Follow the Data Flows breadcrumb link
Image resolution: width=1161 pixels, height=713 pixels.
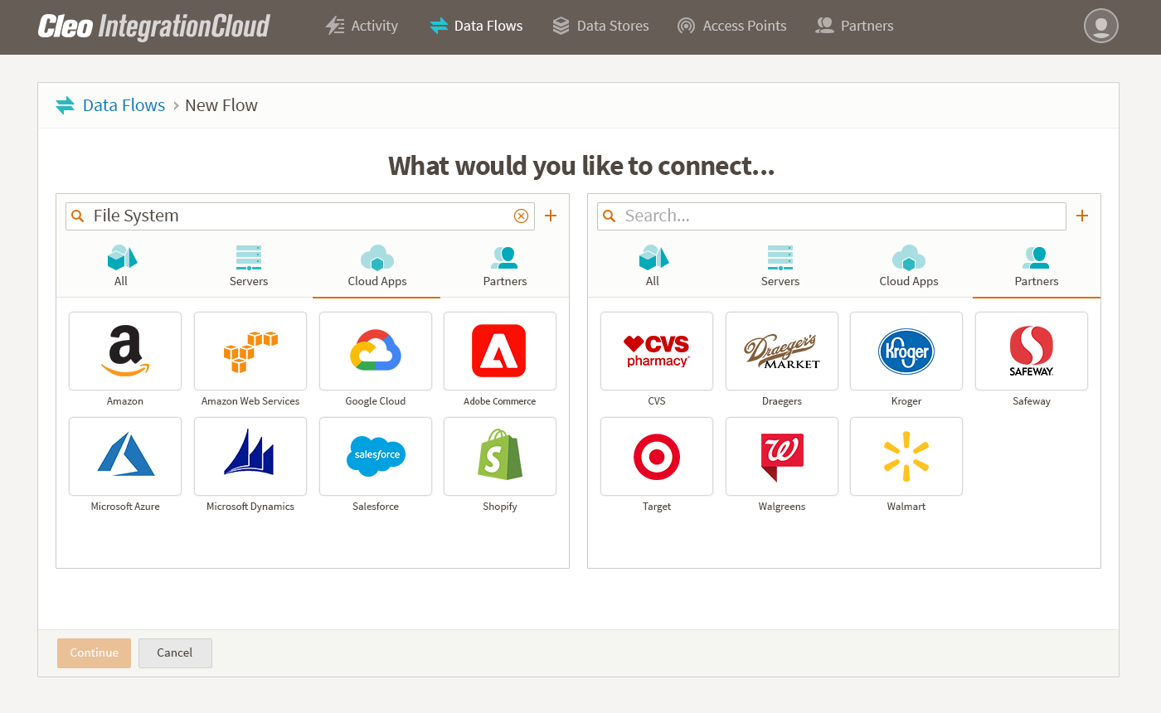(x=124, y=105)
